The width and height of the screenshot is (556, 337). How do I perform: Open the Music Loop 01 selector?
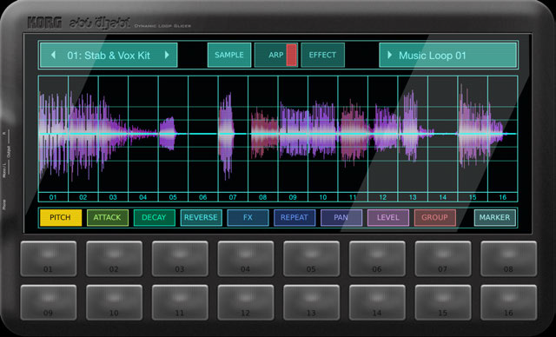[448, 56]
